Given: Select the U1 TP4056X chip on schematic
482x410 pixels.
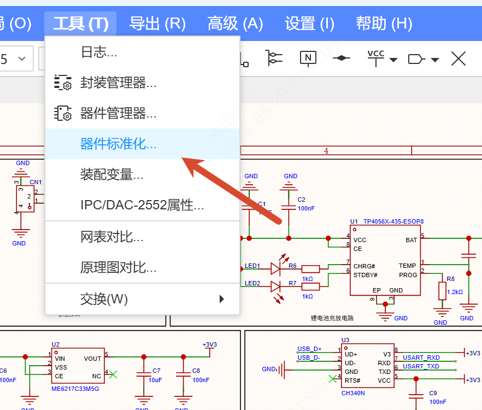Looking at the screenshot, I should [385, 260].
